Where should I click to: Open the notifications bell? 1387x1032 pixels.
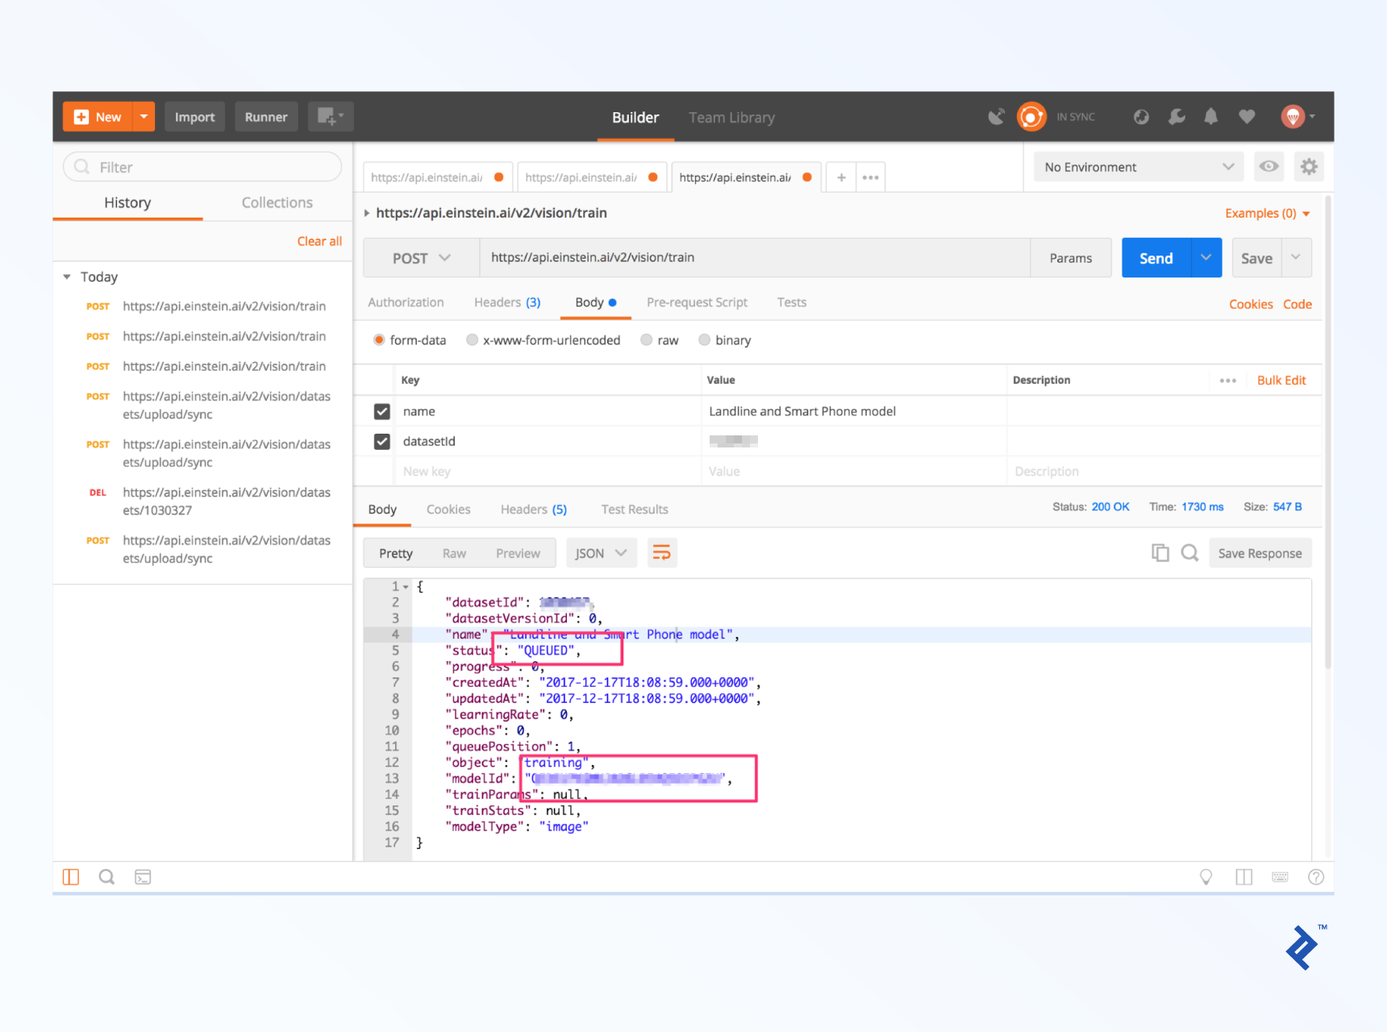click(1211, 117)
